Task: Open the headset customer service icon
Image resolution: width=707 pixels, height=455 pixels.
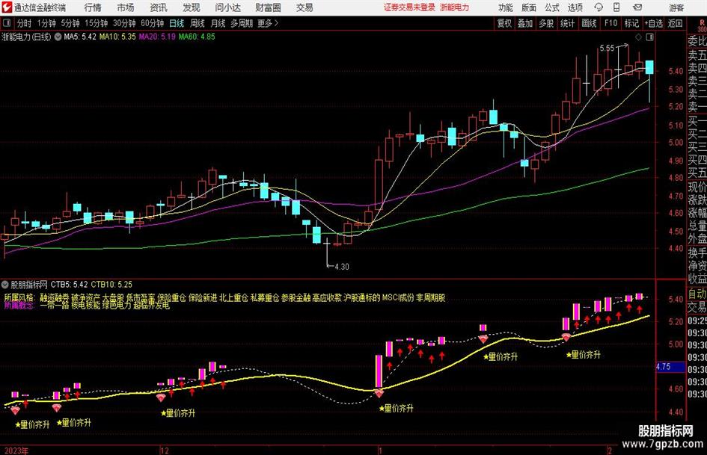Action: 599,7
